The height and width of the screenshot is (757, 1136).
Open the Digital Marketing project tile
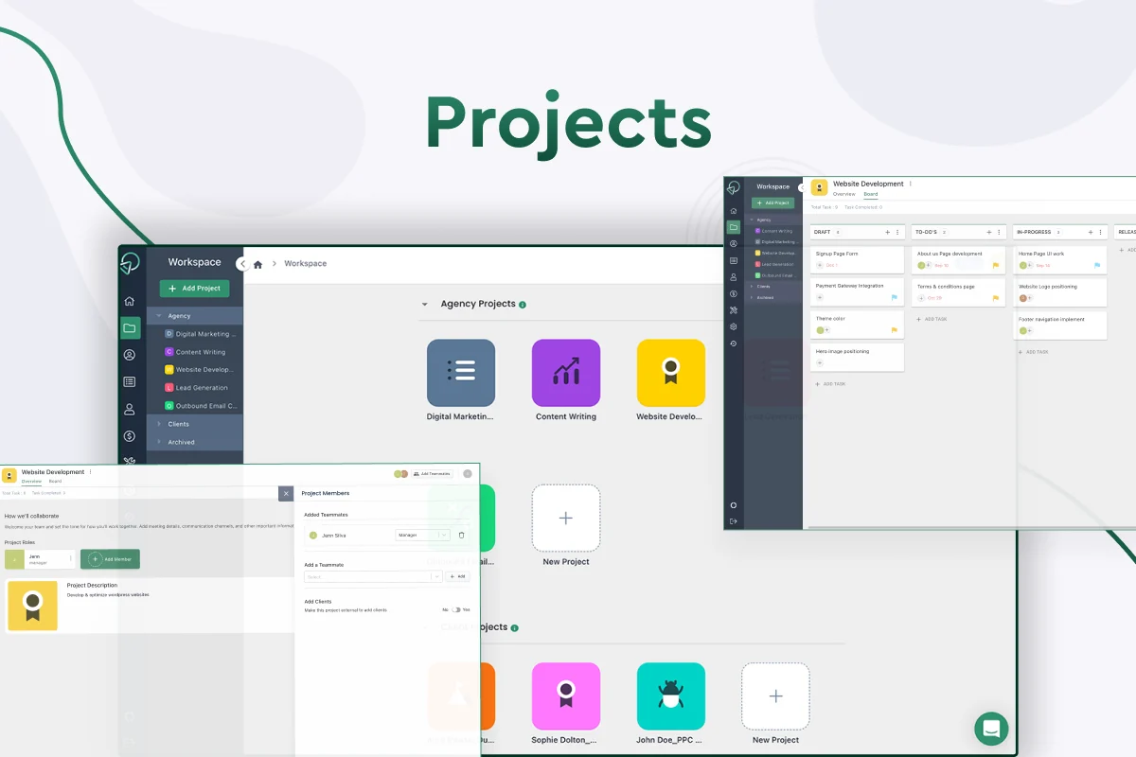pyautogui.click(x=461, y=373)
